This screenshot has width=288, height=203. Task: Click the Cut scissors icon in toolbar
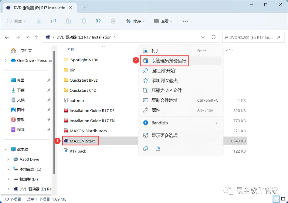click(39, 21)
